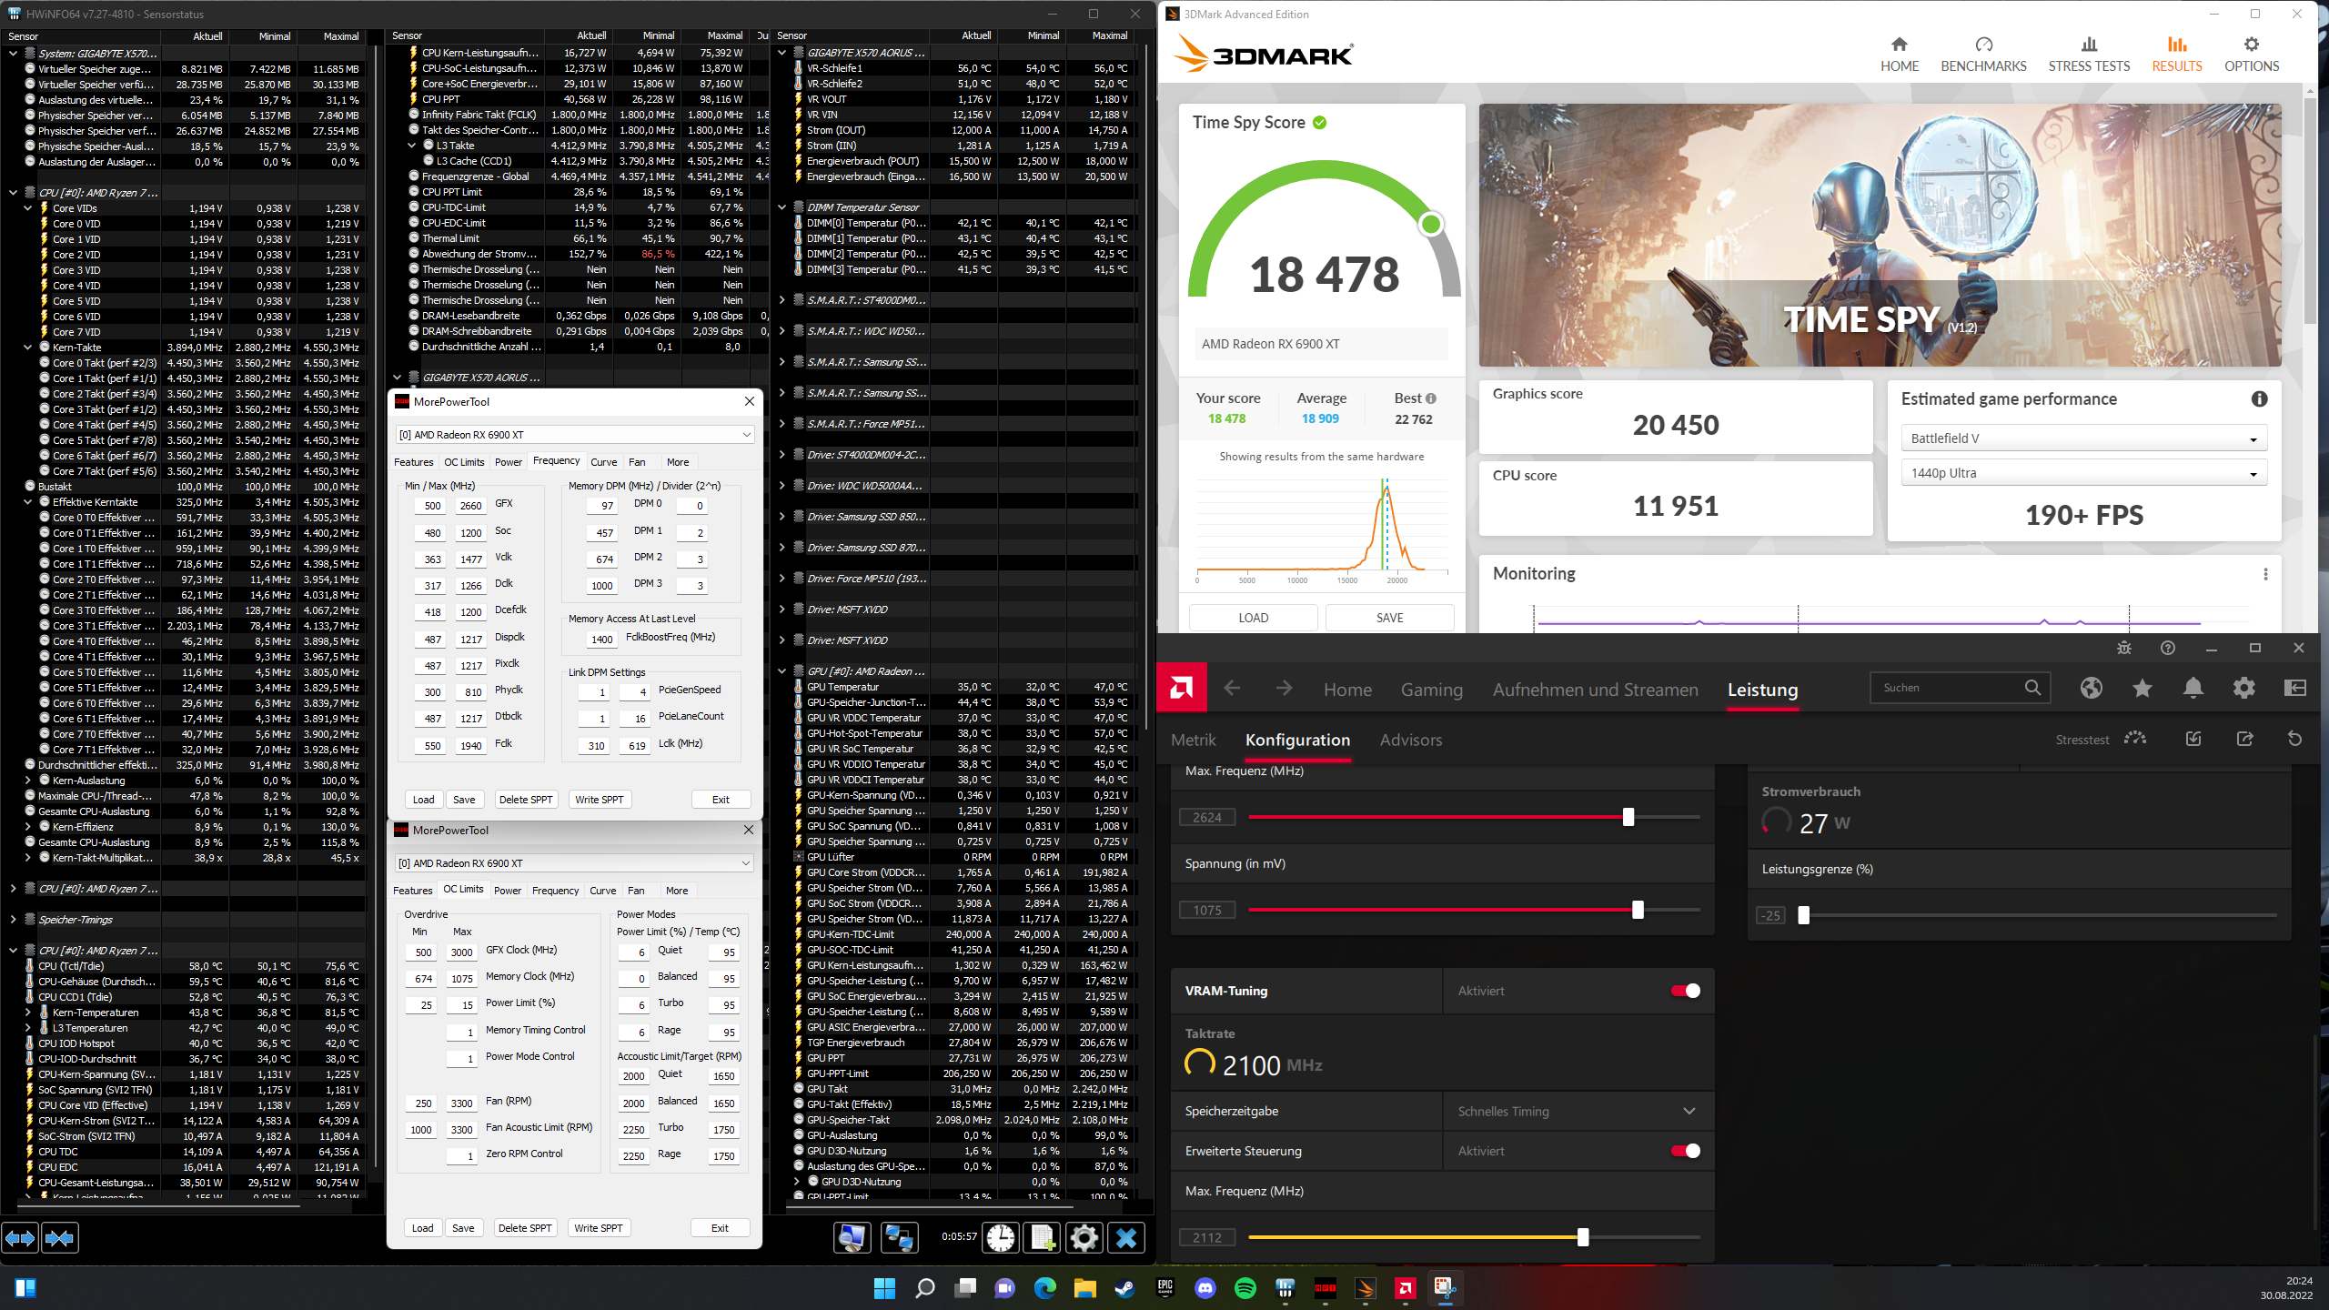The height and width of the screenshot is (1310, 2329).
Task: Click the HWiNFO clock reset icon
Action: pos(1001,1237)
